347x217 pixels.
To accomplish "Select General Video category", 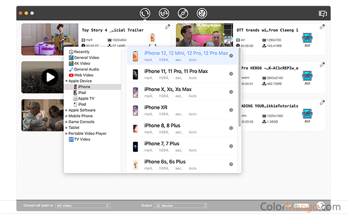I will (84, 57).
